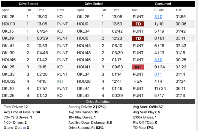Select the Drive Statistics section bar

pyautogui.click(x=98, y=102)
